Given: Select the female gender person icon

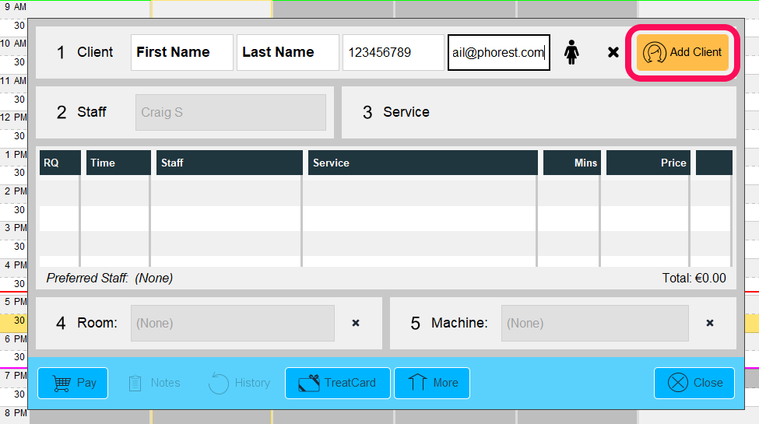Looking at the screenshot, I should click(571, 52).
